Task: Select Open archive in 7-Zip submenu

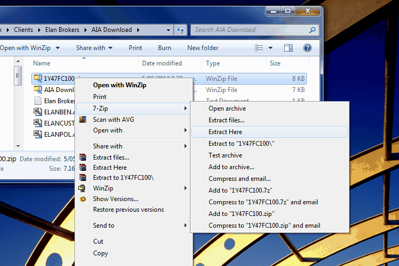Action: tap(227, 109)
